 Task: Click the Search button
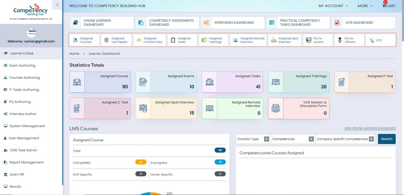click(387, 139)
